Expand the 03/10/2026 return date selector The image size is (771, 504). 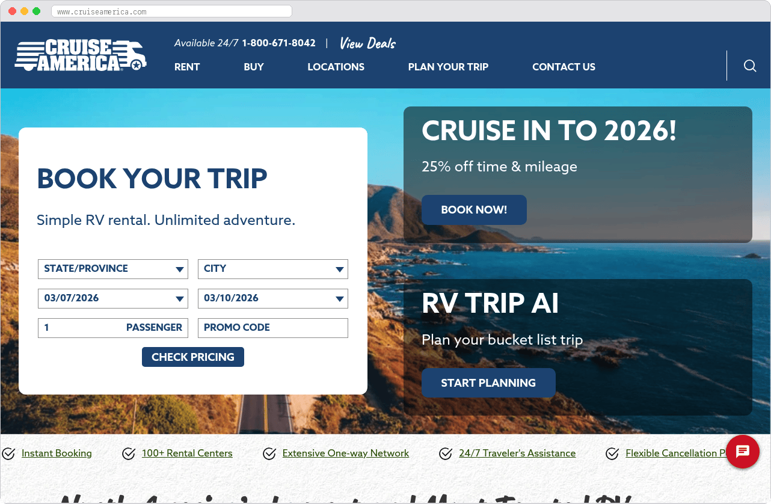272,298
